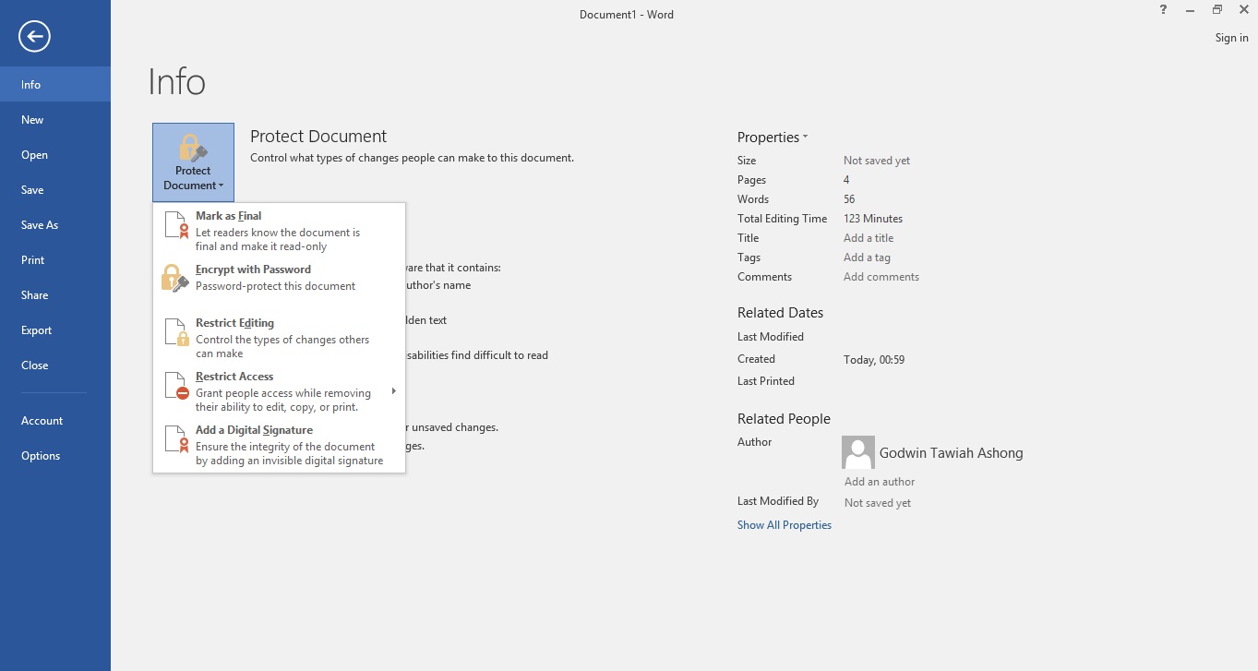Click Close in the backstage sidebar
Image resolution: width=1258 pixels, height=671 pixels.
coord(55,365)
